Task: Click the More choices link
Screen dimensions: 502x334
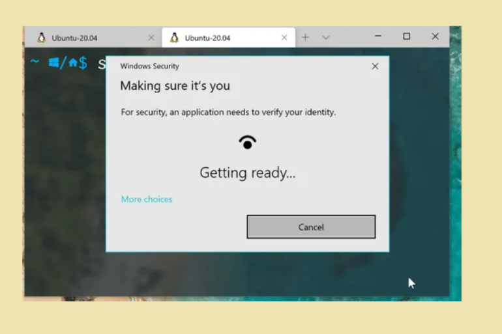Action: tap(147, 199)
